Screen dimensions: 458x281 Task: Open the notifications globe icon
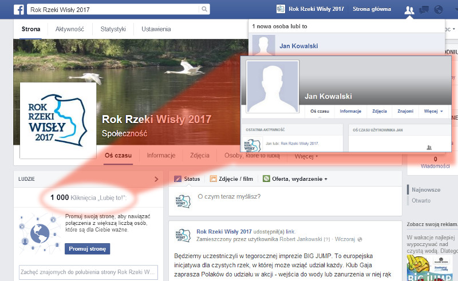(439, 10)
